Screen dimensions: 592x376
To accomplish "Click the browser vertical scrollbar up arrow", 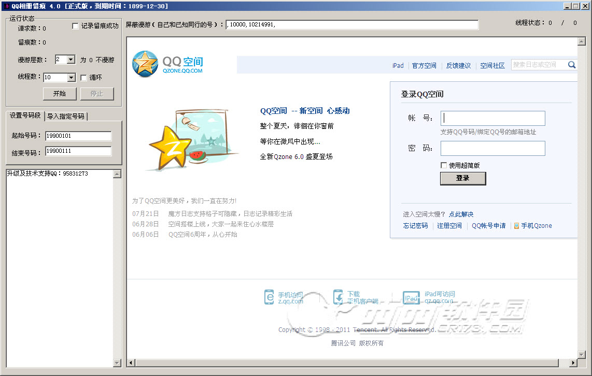I will click(582, 41).
